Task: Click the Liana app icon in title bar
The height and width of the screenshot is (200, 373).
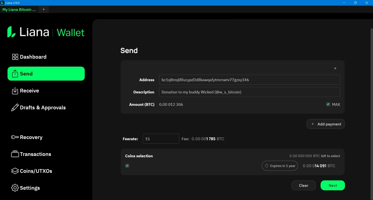Action: coord(2,3)
